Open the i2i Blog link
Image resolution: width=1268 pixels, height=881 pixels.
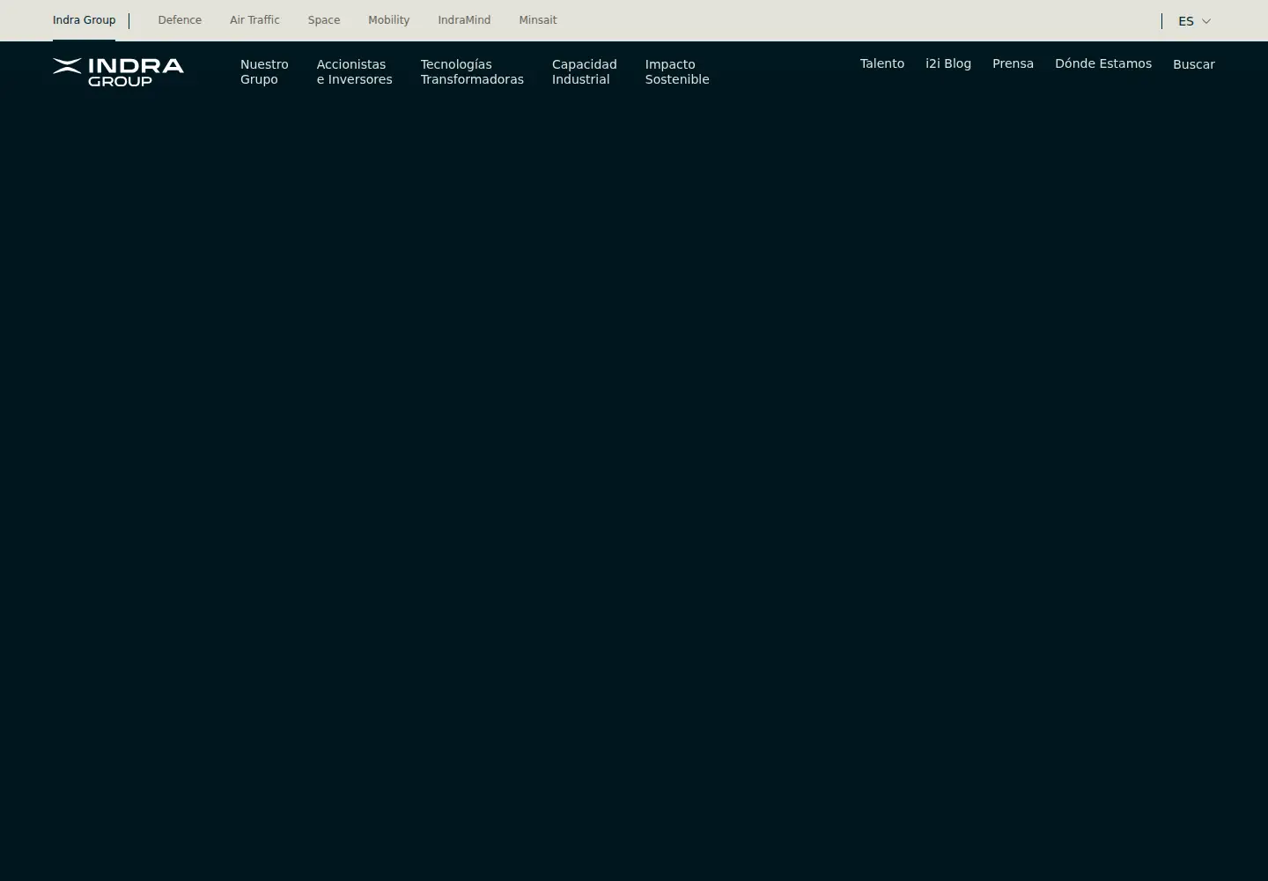click(x=948, y=63)
